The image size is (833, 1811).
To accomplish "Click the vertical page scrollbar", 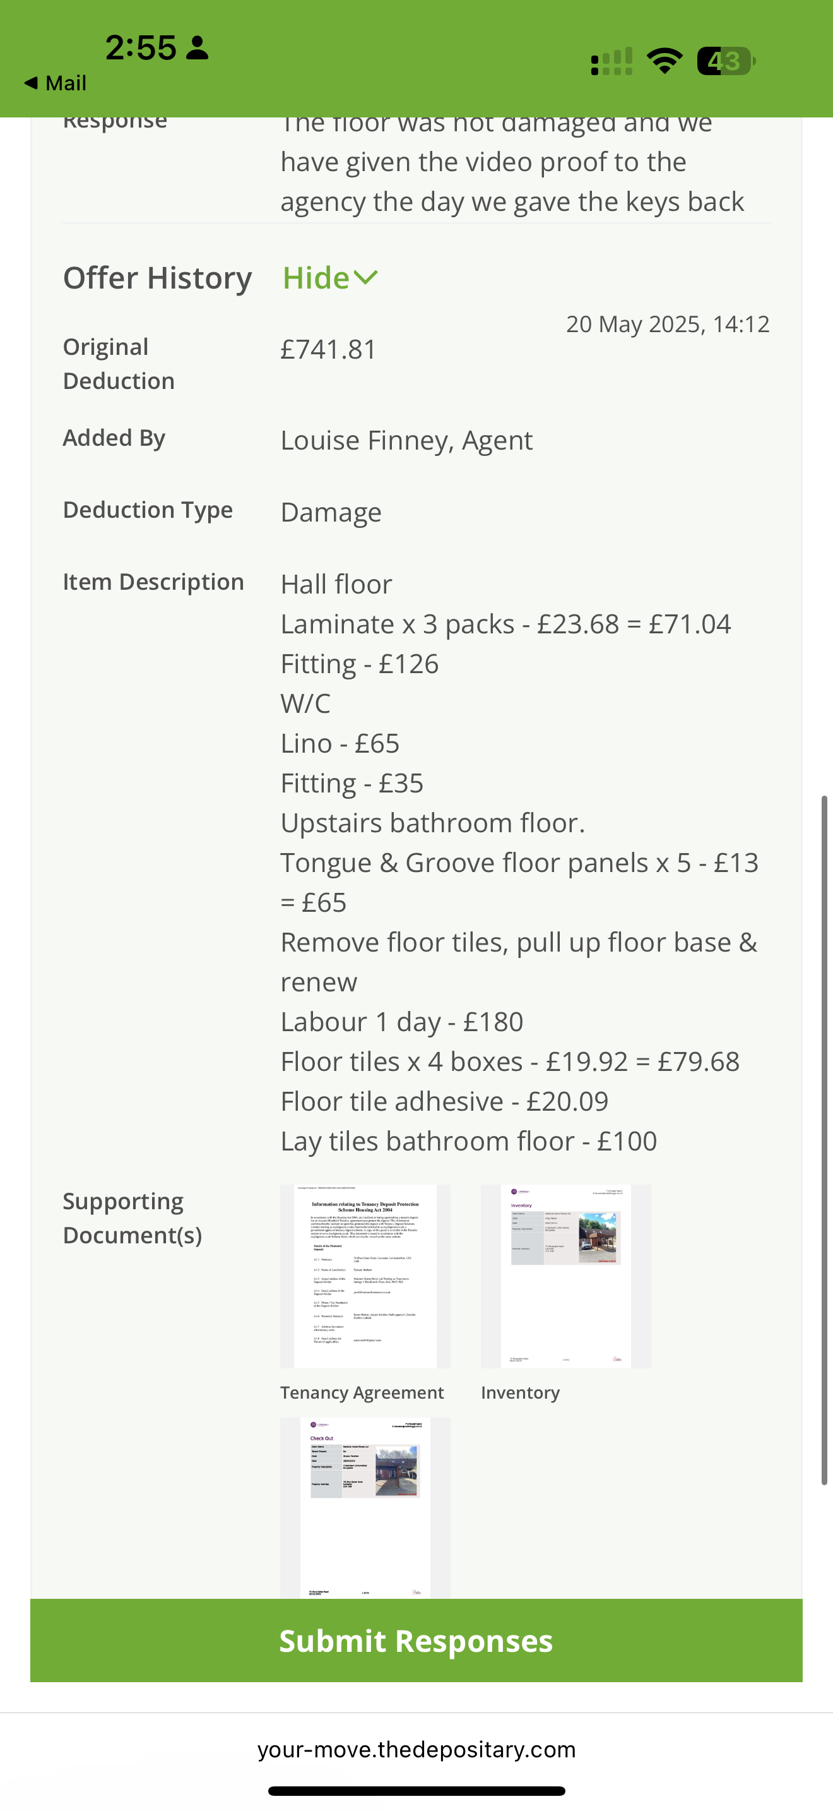I will [x=825, y=1139].
